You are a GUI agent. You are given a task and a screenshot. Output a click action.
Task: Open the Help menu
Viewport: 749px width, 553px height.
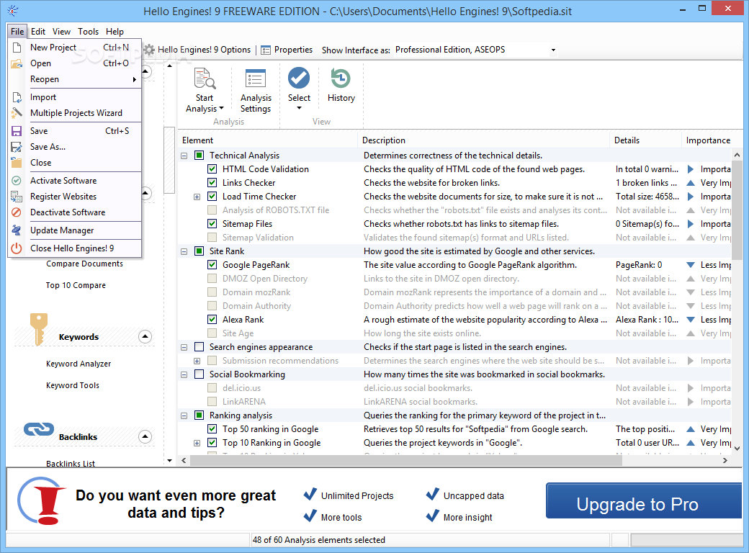(115, 32)
